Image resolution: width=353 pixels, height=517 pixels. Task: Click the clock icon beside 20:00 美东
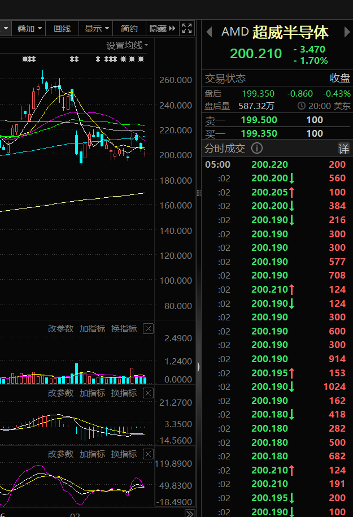[x=301, y=106]
